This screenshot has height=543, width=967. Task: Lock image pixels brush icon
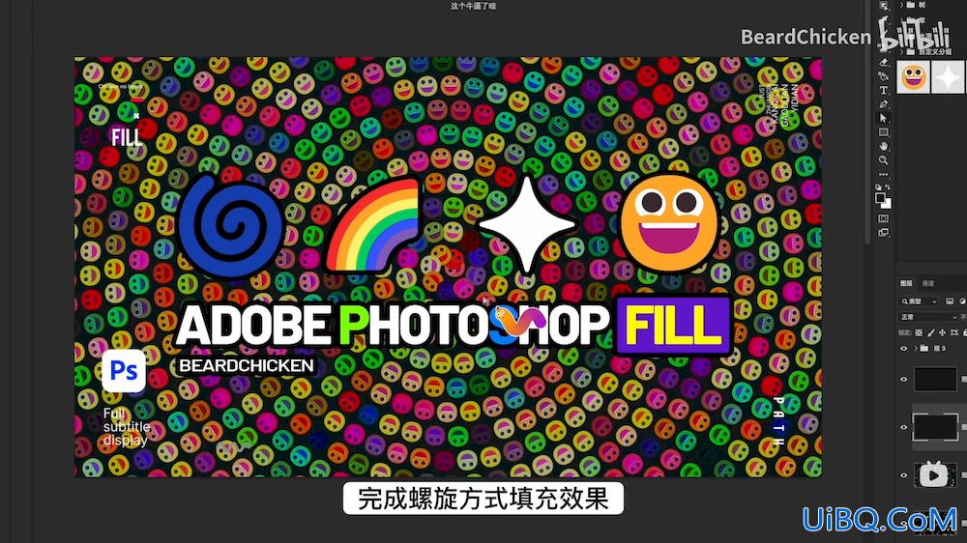(930, 332)
